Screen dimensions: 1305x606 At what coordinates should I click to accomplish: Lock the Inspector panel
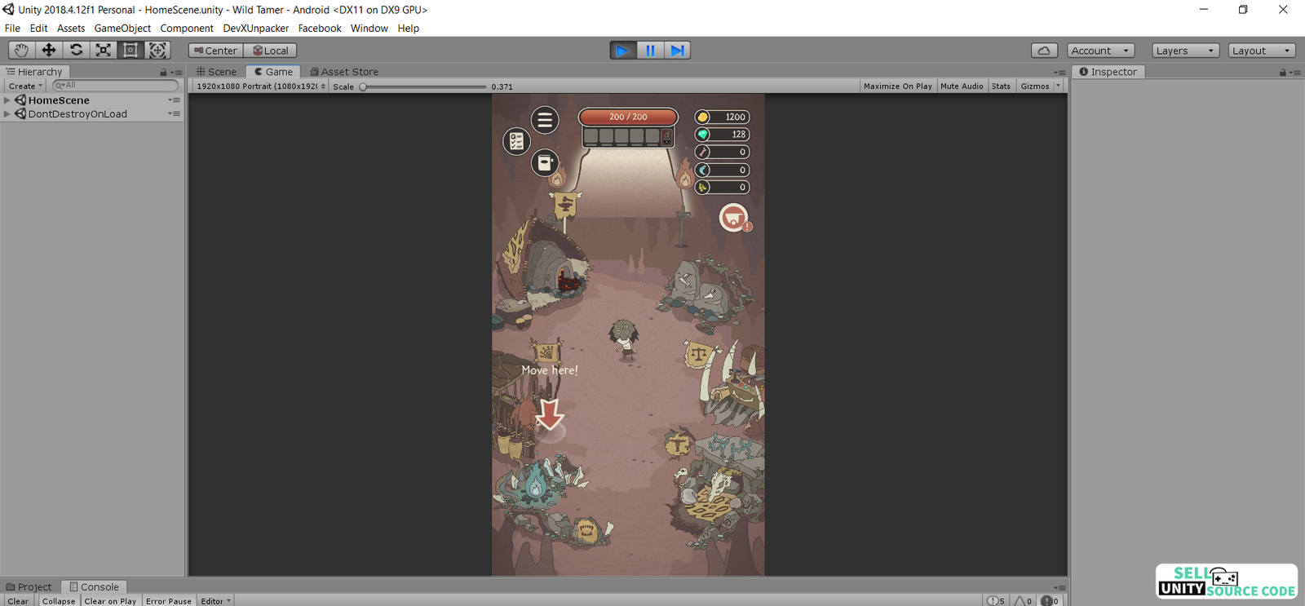pos(1282,73)
